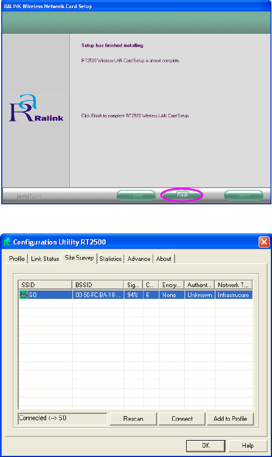Open the About tab
The height and width of the screenshot is (457, 272).
(x=164, y=259)
